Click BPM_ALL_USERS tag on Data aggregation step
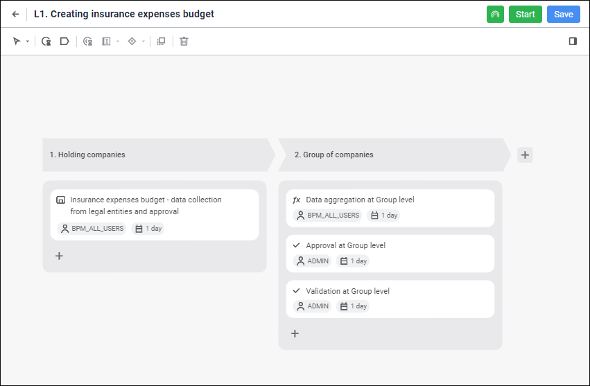 coord(328,216)
